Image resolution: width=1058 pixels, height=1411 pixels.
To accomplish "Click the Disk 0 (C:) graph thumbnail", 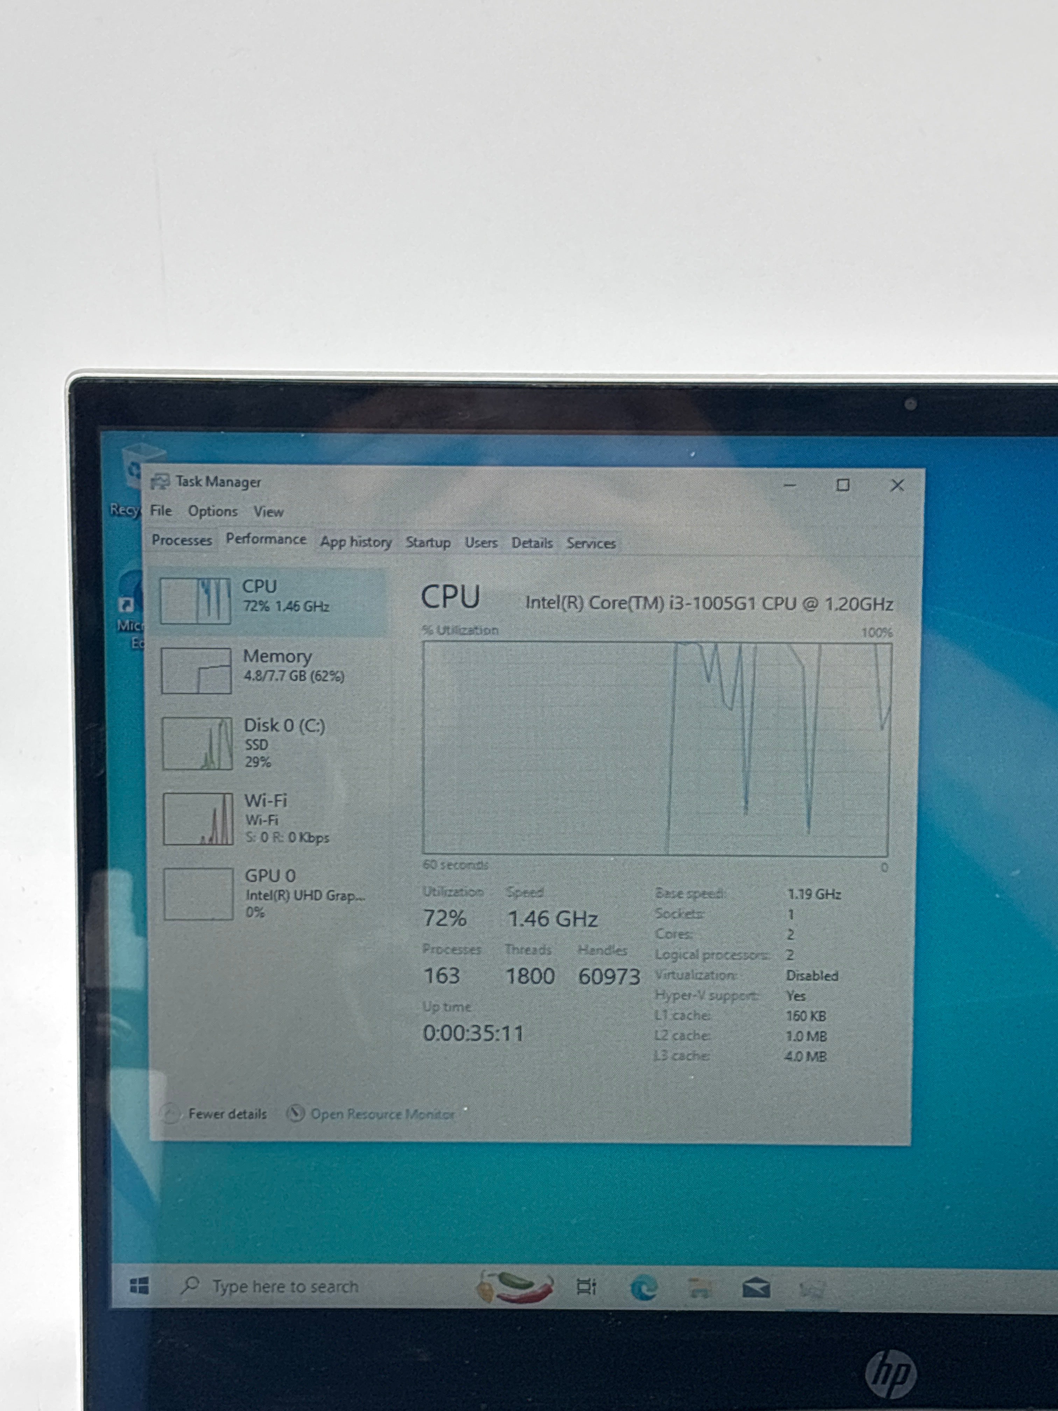I will click(197, 744).
